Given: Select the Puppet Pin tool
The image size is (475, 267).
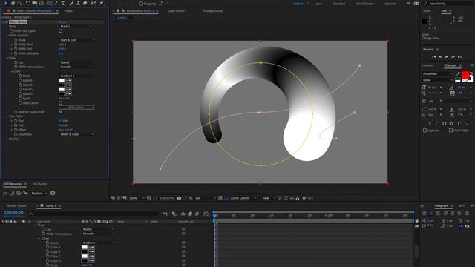Looking at the screenshot, I should click(101, 3).
